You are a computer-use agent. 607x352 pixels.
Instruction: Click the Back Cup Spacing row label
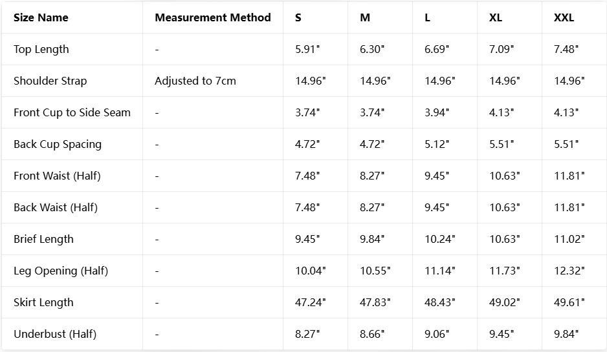tap(58, 145)
